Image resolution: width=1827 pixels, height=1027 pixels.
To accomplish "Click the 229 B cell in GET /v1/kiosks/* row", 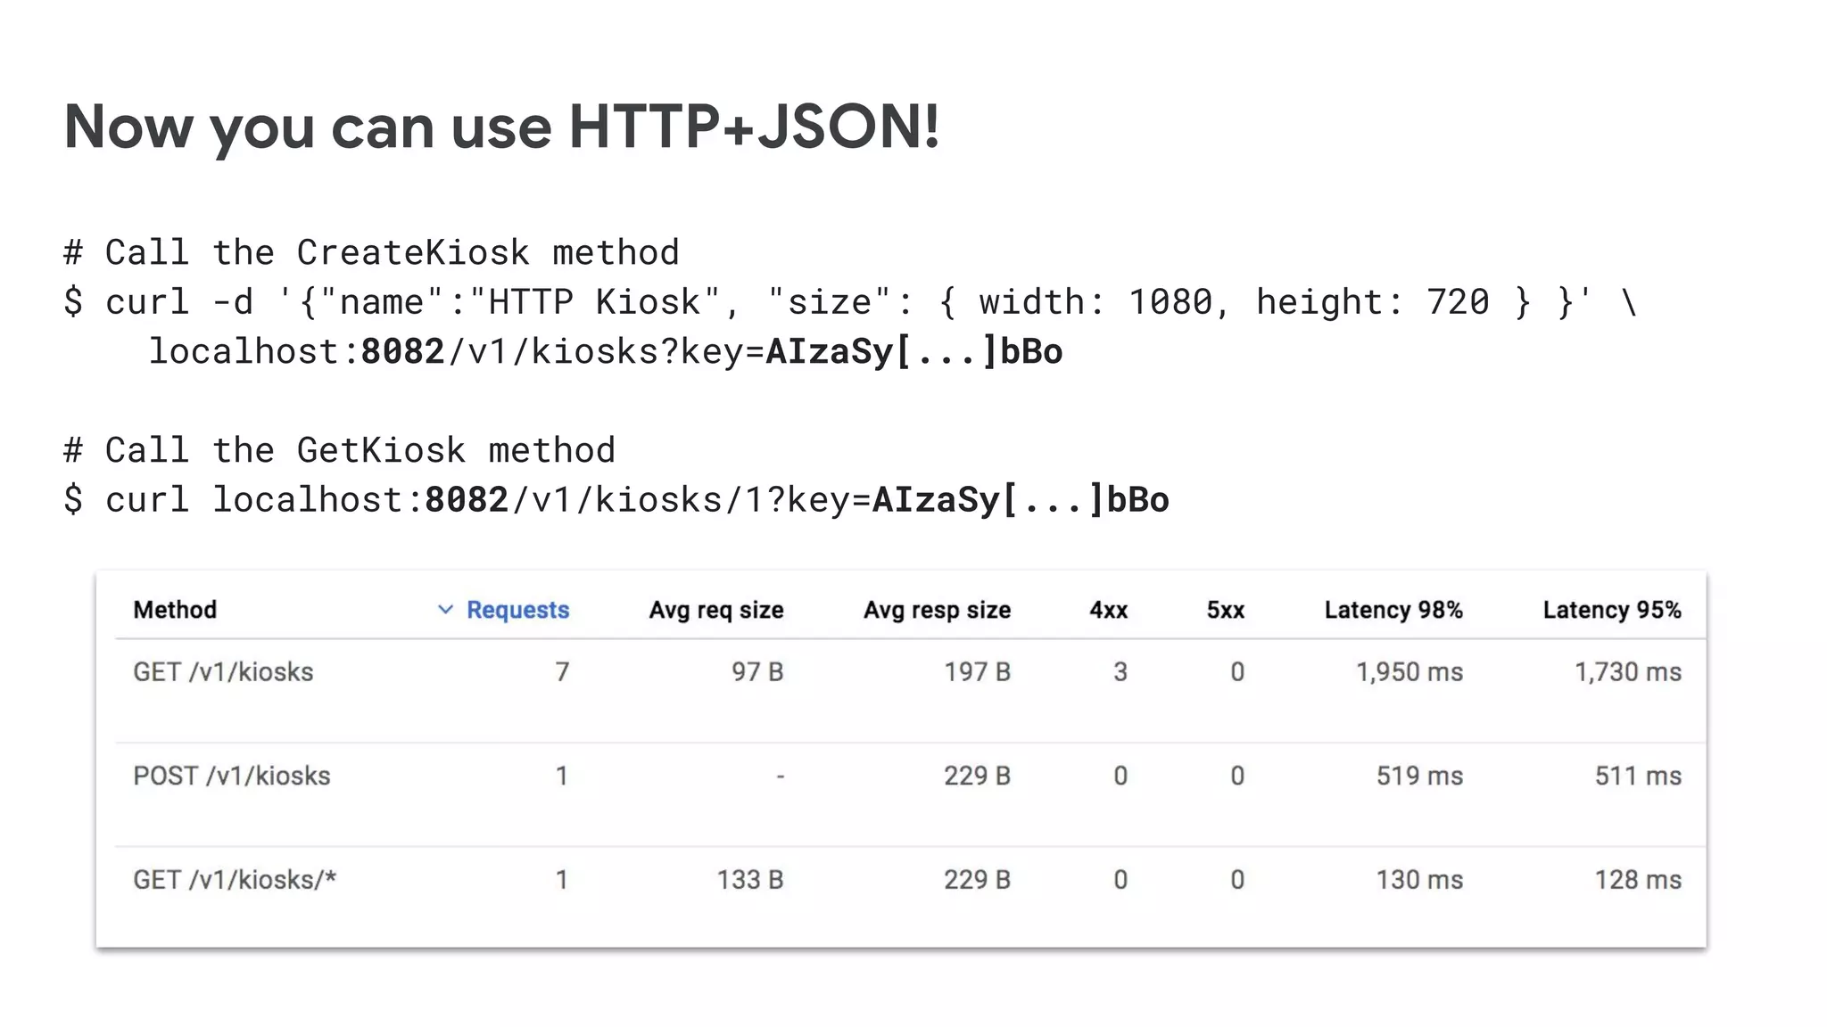I will pos(978,880).
